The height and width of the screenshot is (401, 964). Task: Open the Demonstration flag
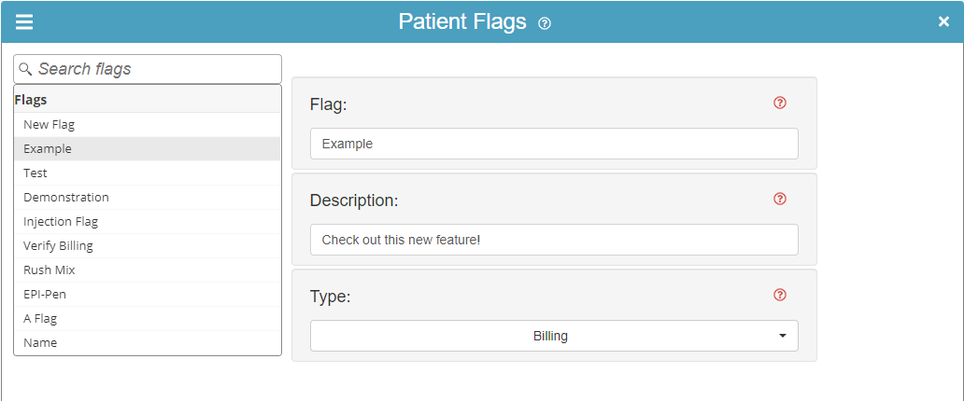(x=65, y=197)
